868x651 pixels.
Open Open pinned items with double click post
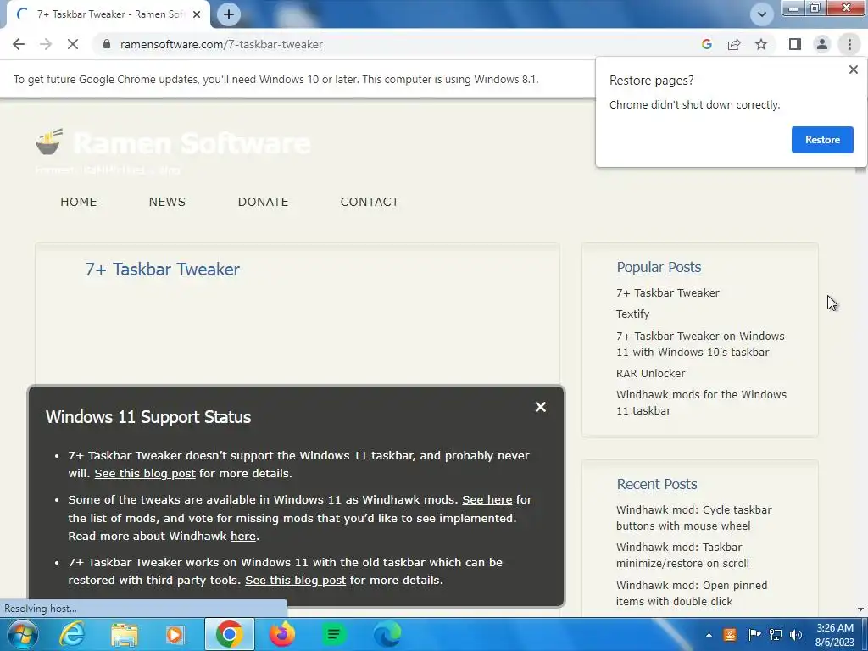click(x=692, y=593)
